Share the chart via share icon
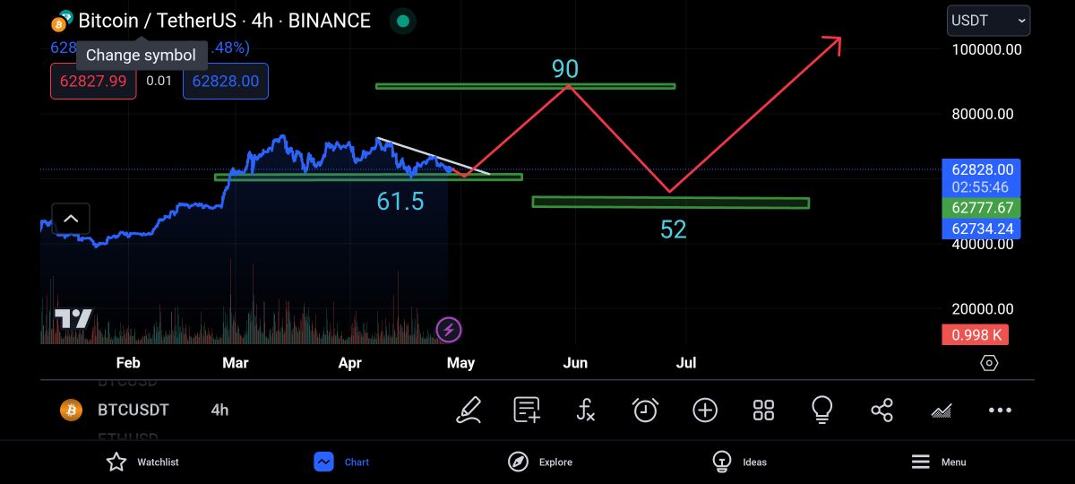 point(881,411)
